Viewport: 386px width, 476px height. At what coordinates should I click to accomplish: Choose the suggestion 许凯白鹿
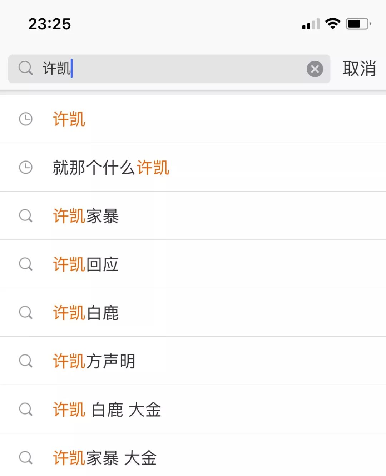coord(193,312)
